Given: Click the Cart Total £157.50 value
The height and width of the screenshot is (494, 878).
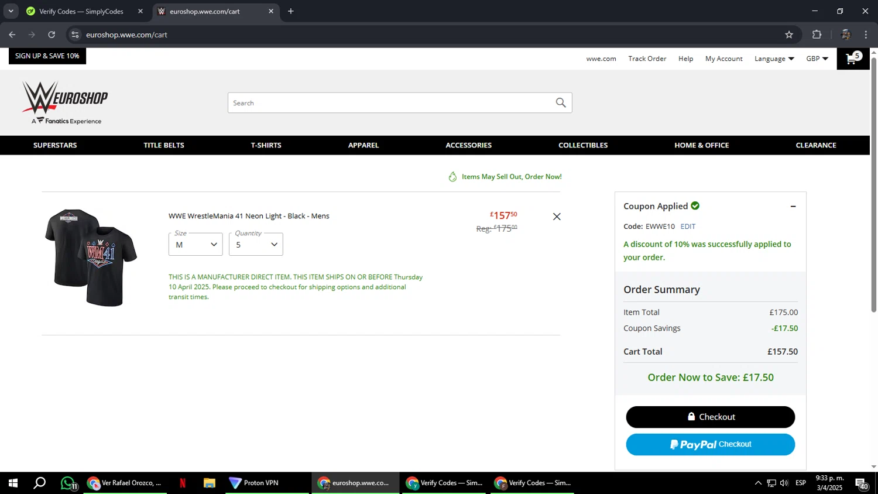Looking at the screenshot, I should (x=783, y=352).
